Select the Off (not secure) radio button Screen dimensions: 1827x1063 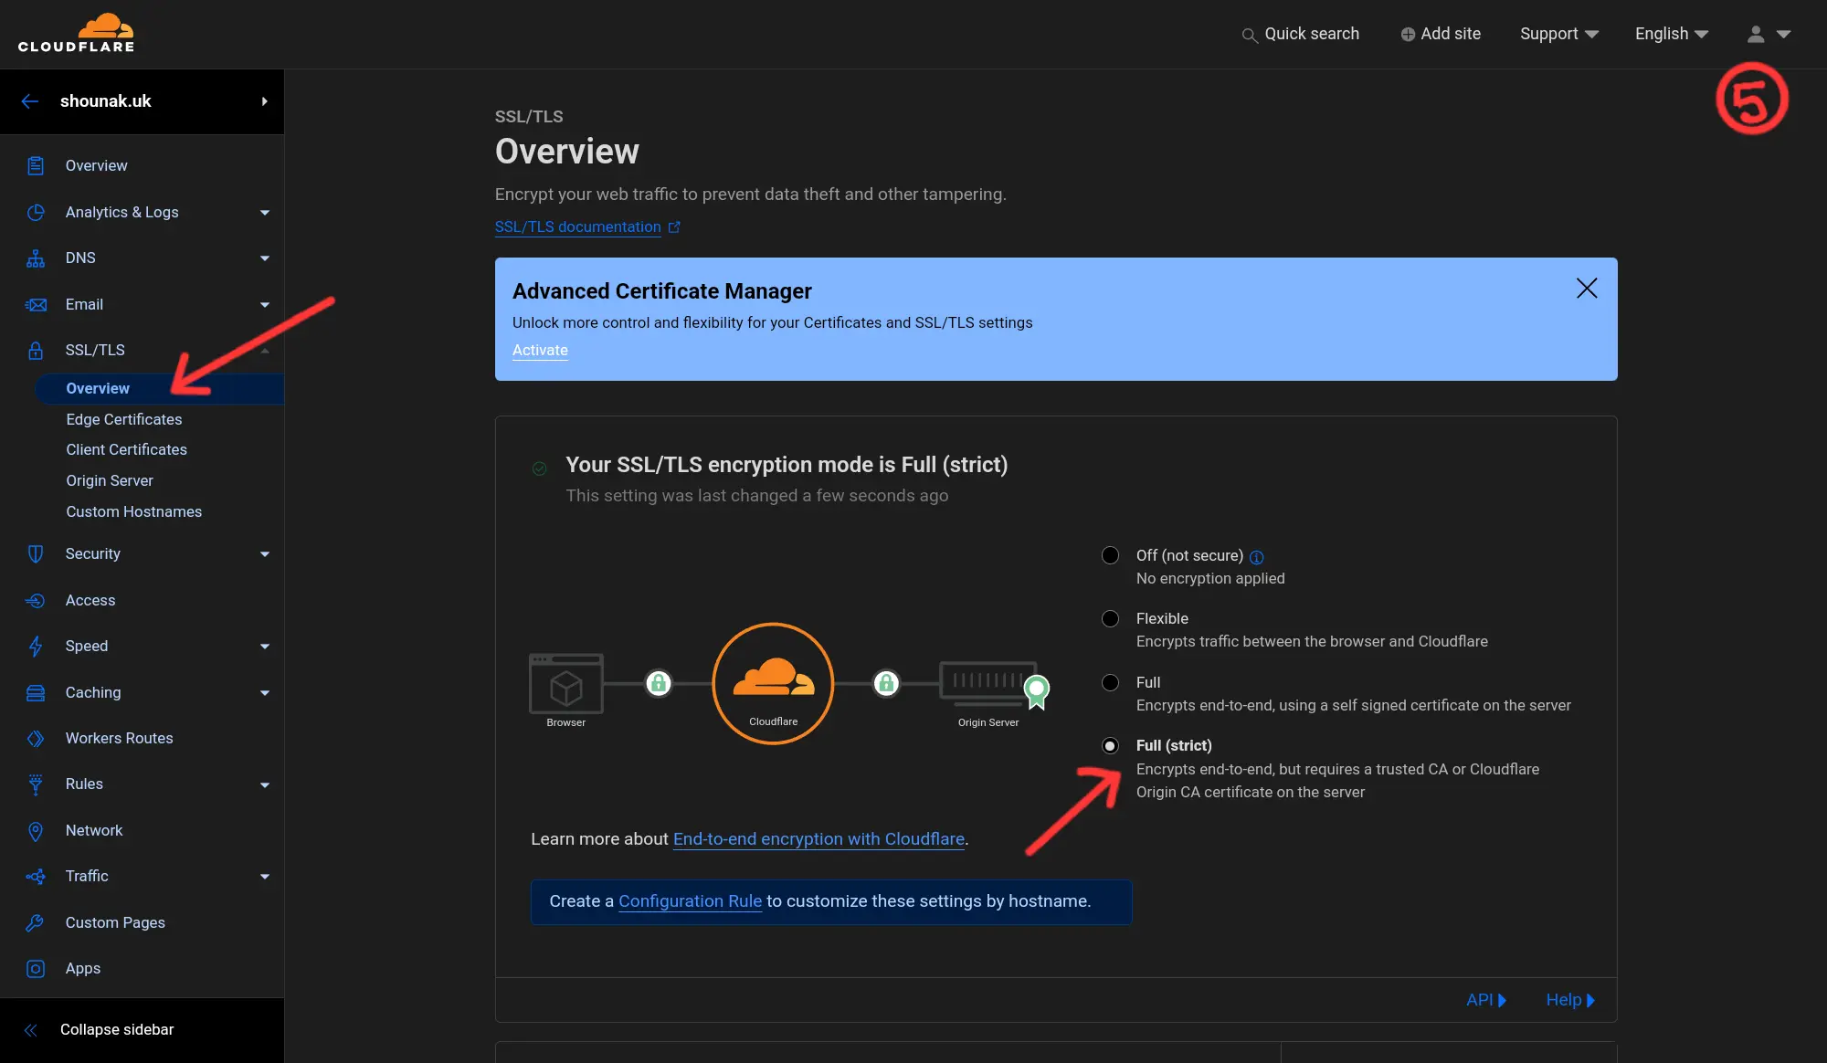coord(1110,555)
